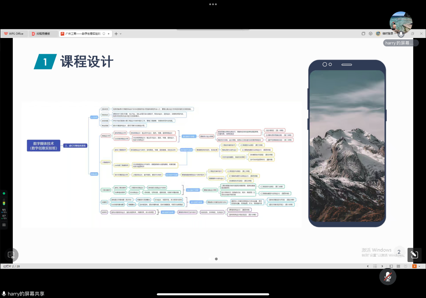This screenshot has width=426, height=298.
Task: Click harry's participant video thumbnail
Action: pos(401,24)
